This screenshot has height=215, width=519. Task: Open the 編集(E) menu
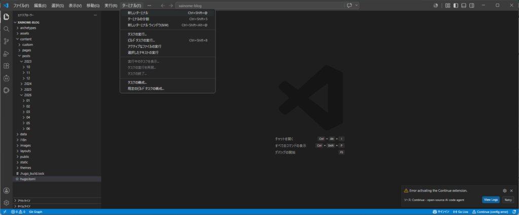coord(41,6)
